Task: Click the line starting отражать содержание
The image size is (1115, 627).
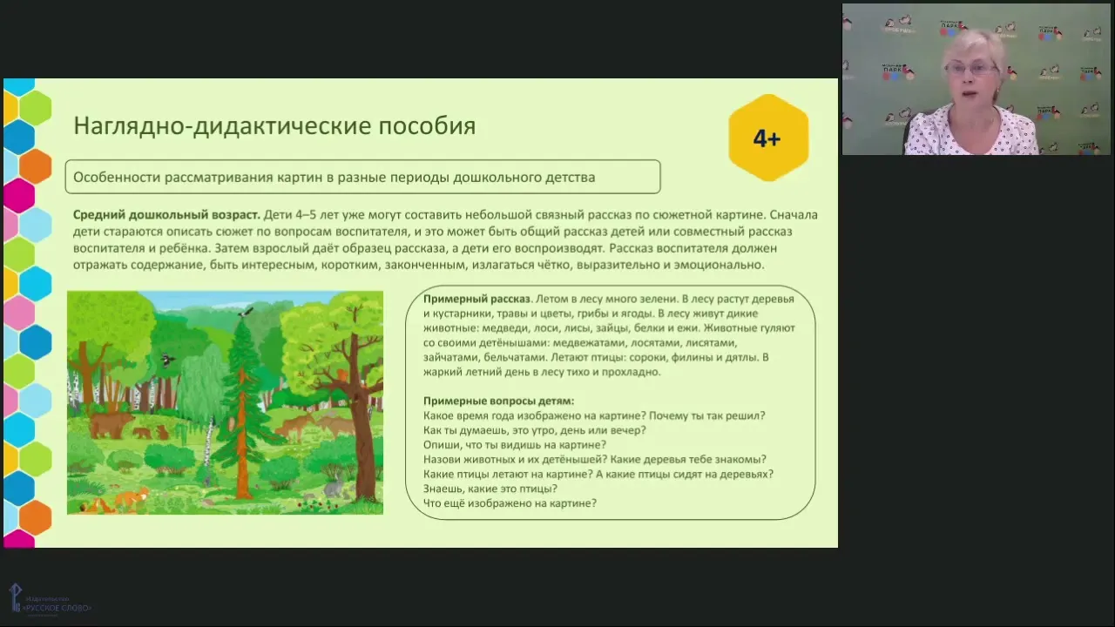Action: (x=419, y=265)
